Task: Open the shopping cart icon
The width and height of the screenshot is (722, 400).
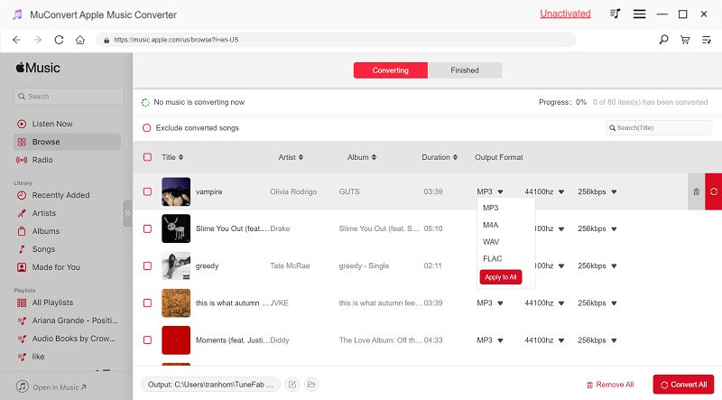Action: coord(685,40)
